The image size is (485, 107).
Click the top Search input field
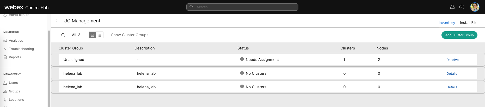(x=242, y=7)
